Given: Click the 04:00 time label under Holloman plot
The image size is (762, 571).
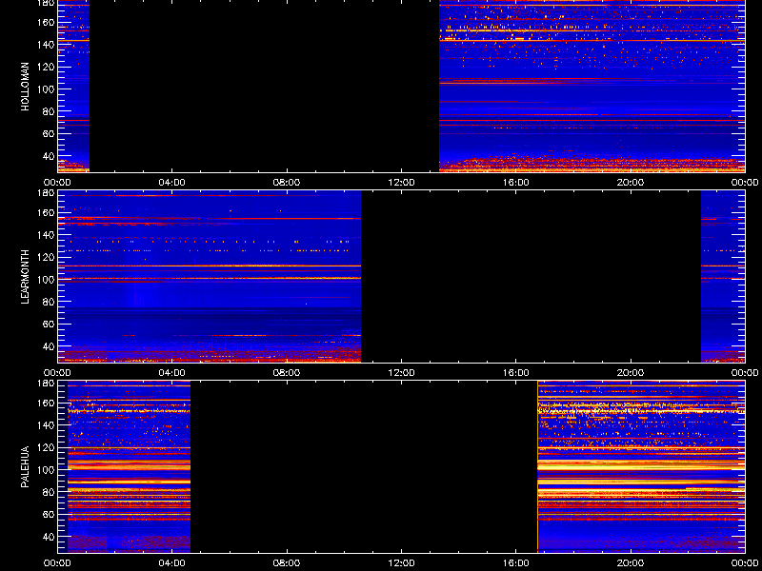Looking at the screenshot, I should (x=172, y=183).
